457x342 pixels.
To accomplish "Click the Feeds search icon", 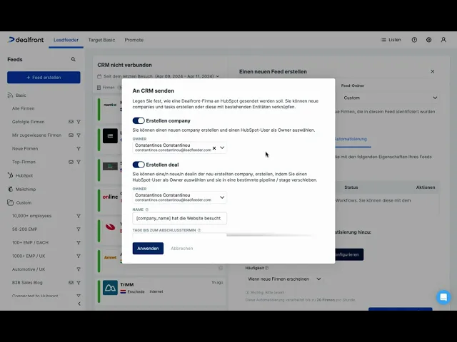I will 73,59.
